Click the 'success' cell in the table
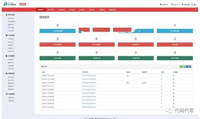The height and width of the screenshot is (119, 200). point(144,83)
